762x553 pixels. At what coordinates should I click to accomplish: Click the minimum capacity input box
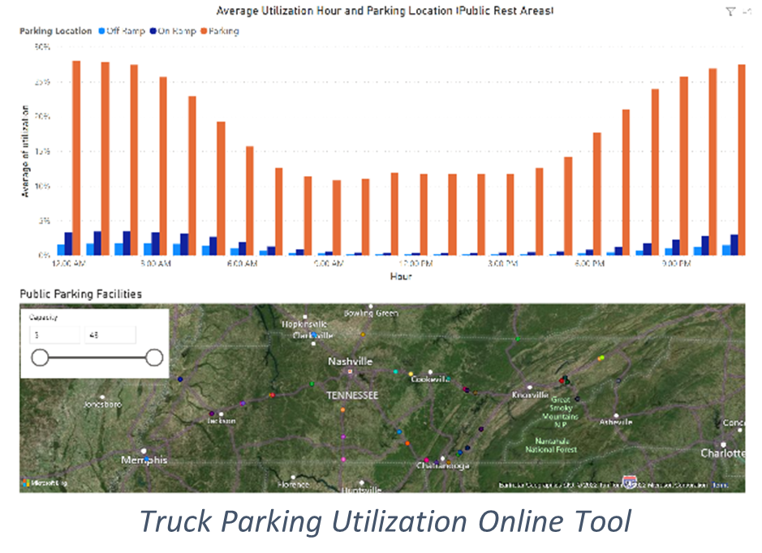(x=54, y=335)
